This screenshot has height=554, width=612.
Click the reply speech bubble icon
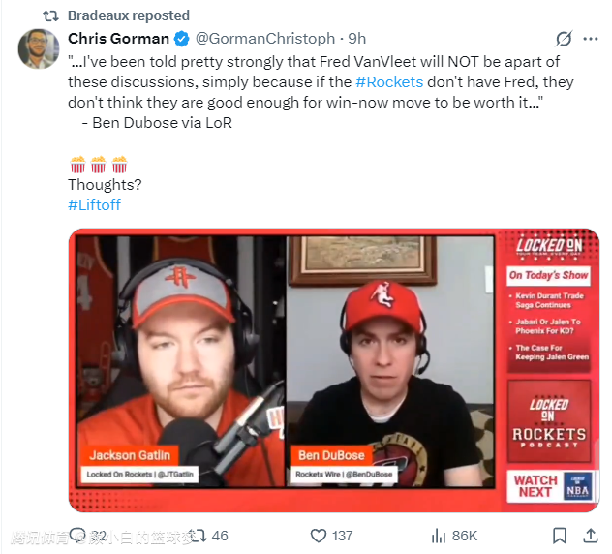tap(77, 536)
